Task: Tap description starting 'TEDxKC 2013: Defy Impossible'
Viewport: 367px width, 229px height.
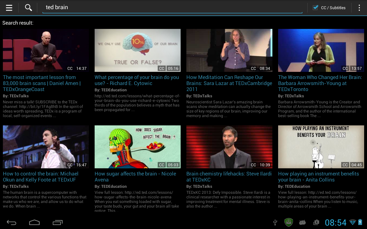Action: point(229,199)
